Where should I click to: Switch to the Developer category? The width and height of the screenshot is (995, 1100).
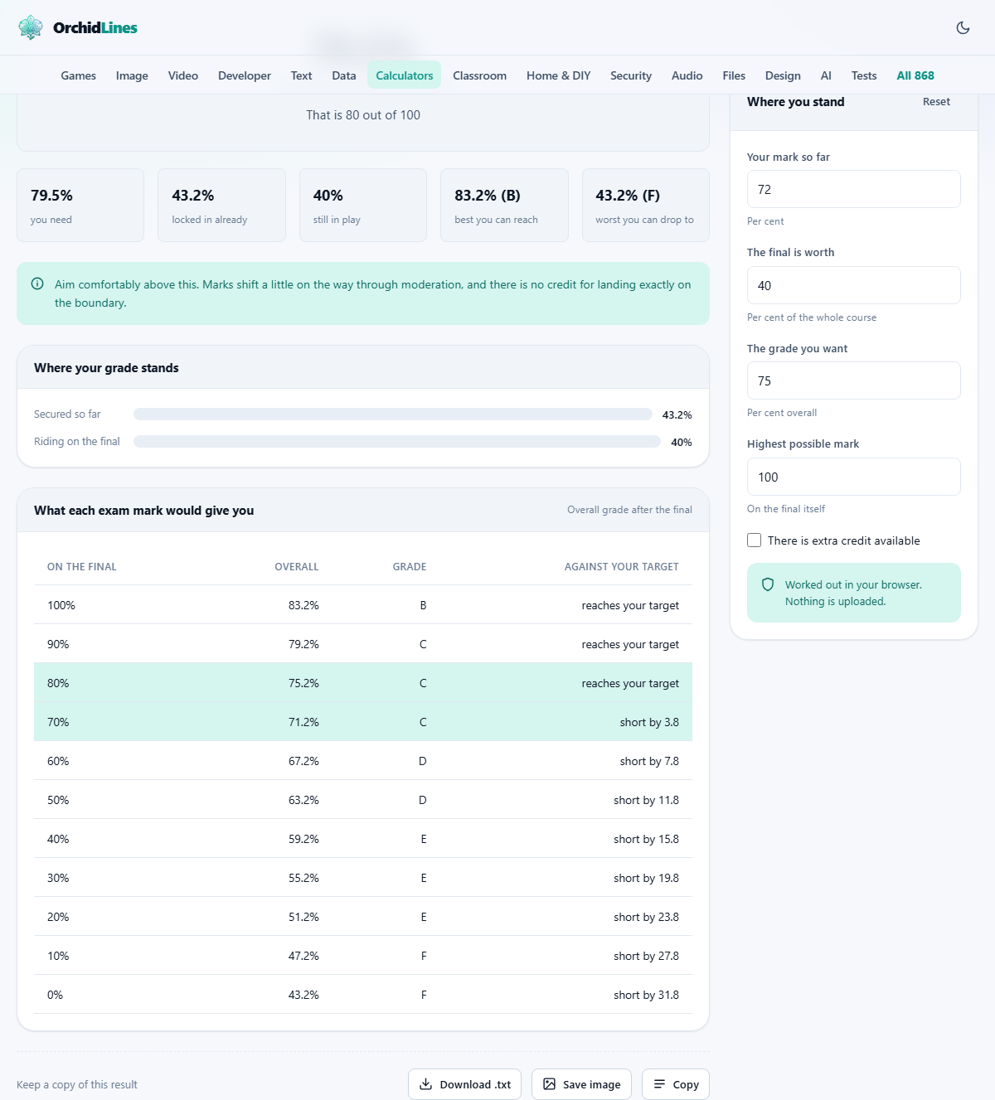(245, 75)
